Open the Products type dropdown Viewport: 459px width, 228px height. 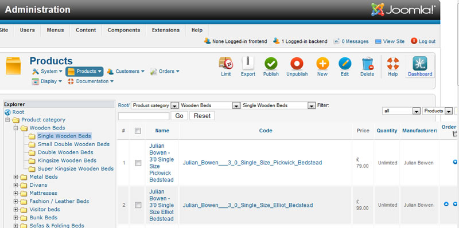(x=437, y=111)
